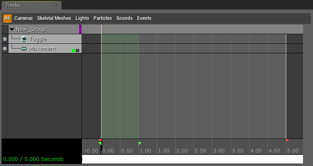Click the 4.50 time ruler label

point(274,151)
